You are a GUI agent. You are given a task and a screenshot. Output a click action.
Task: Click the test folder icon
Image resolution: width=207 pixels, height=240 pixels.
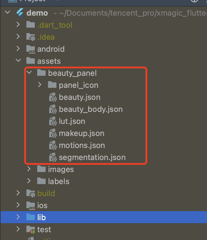click(x=31, y=229)
